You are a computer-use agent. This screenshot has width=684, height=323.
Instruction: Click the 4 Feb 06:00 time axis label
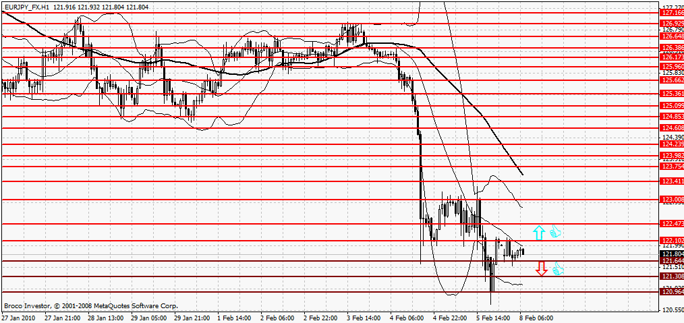[407, 318]
